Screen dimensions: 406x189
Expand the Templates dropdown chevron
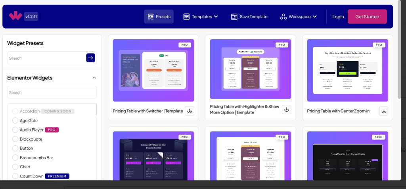click(x=216, y=17)
